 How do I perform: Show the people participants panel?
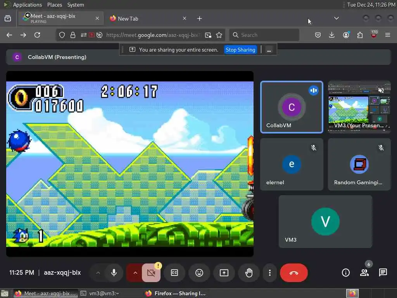click(x=364, y=273)
